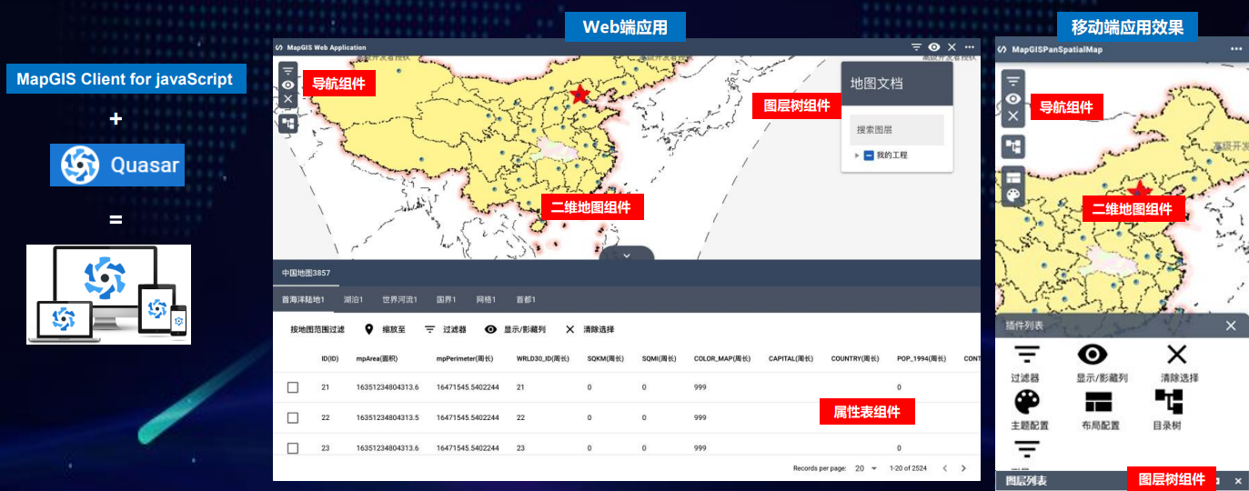1249x491 pixels.
Task: Open 目录树 directory tree plugin
Action: point(1168,410)
